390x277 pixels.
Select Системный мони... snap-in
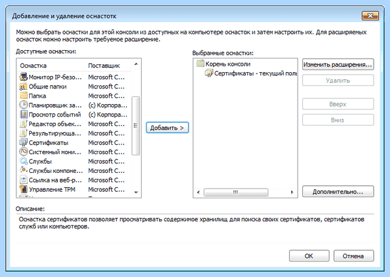75,152
